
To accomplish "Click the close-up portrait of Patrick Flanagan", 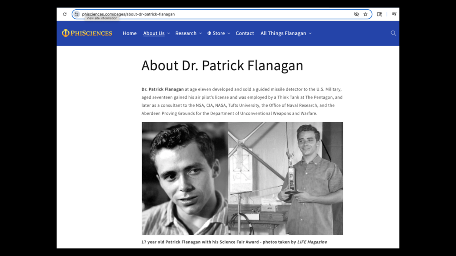I will pyautogui.click(x=185, y=178).
